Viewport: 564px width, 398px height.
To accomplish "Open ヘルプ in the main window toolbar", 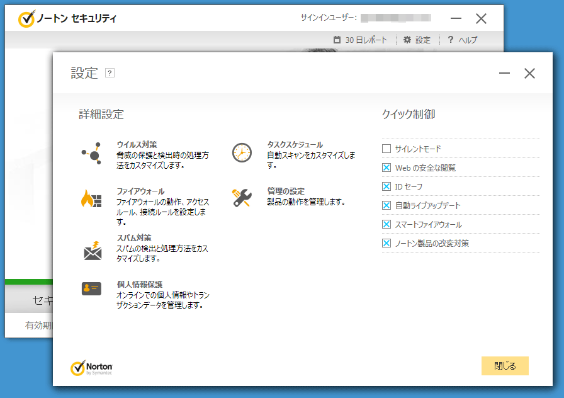I will (468, 40).
